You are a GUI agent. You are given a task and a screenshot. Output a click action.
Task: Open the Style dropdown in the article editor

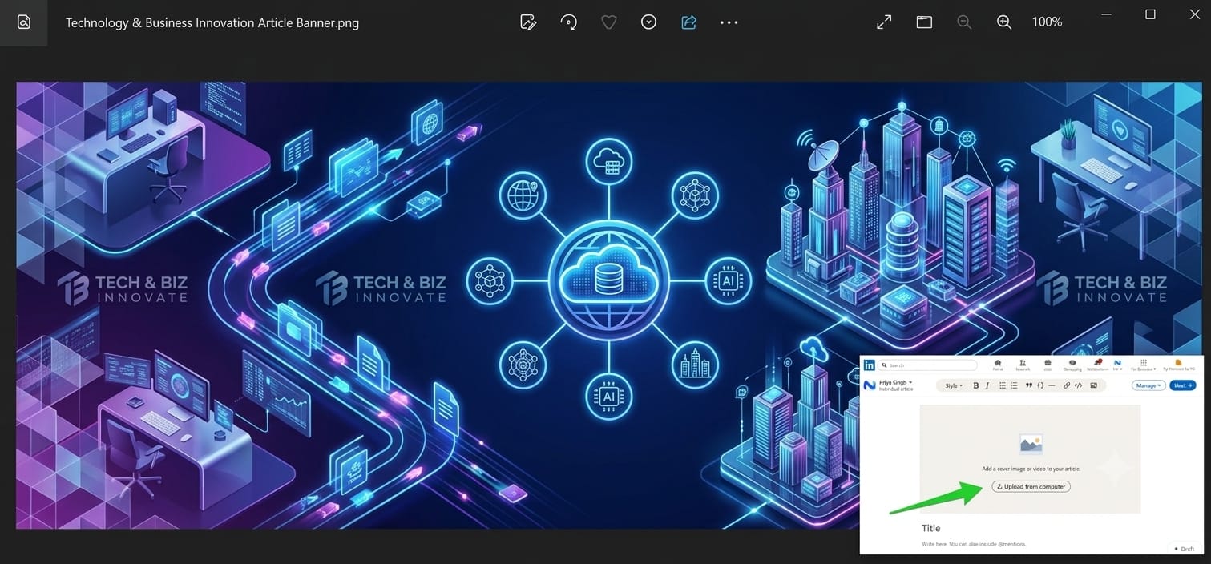954,385
